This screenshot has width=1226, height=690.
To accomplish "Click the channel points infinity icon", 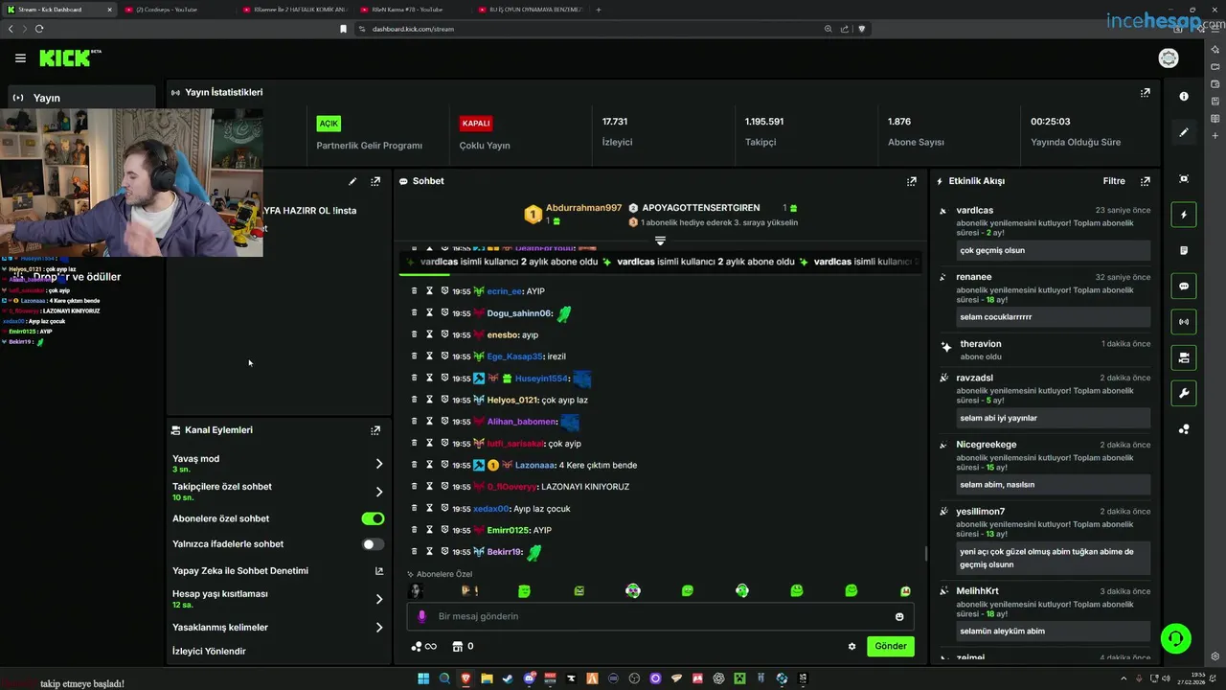I will [423, 646].
